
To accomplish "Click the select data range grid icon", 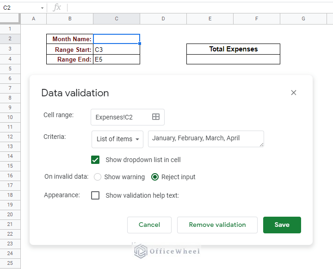I will [156, 117].
